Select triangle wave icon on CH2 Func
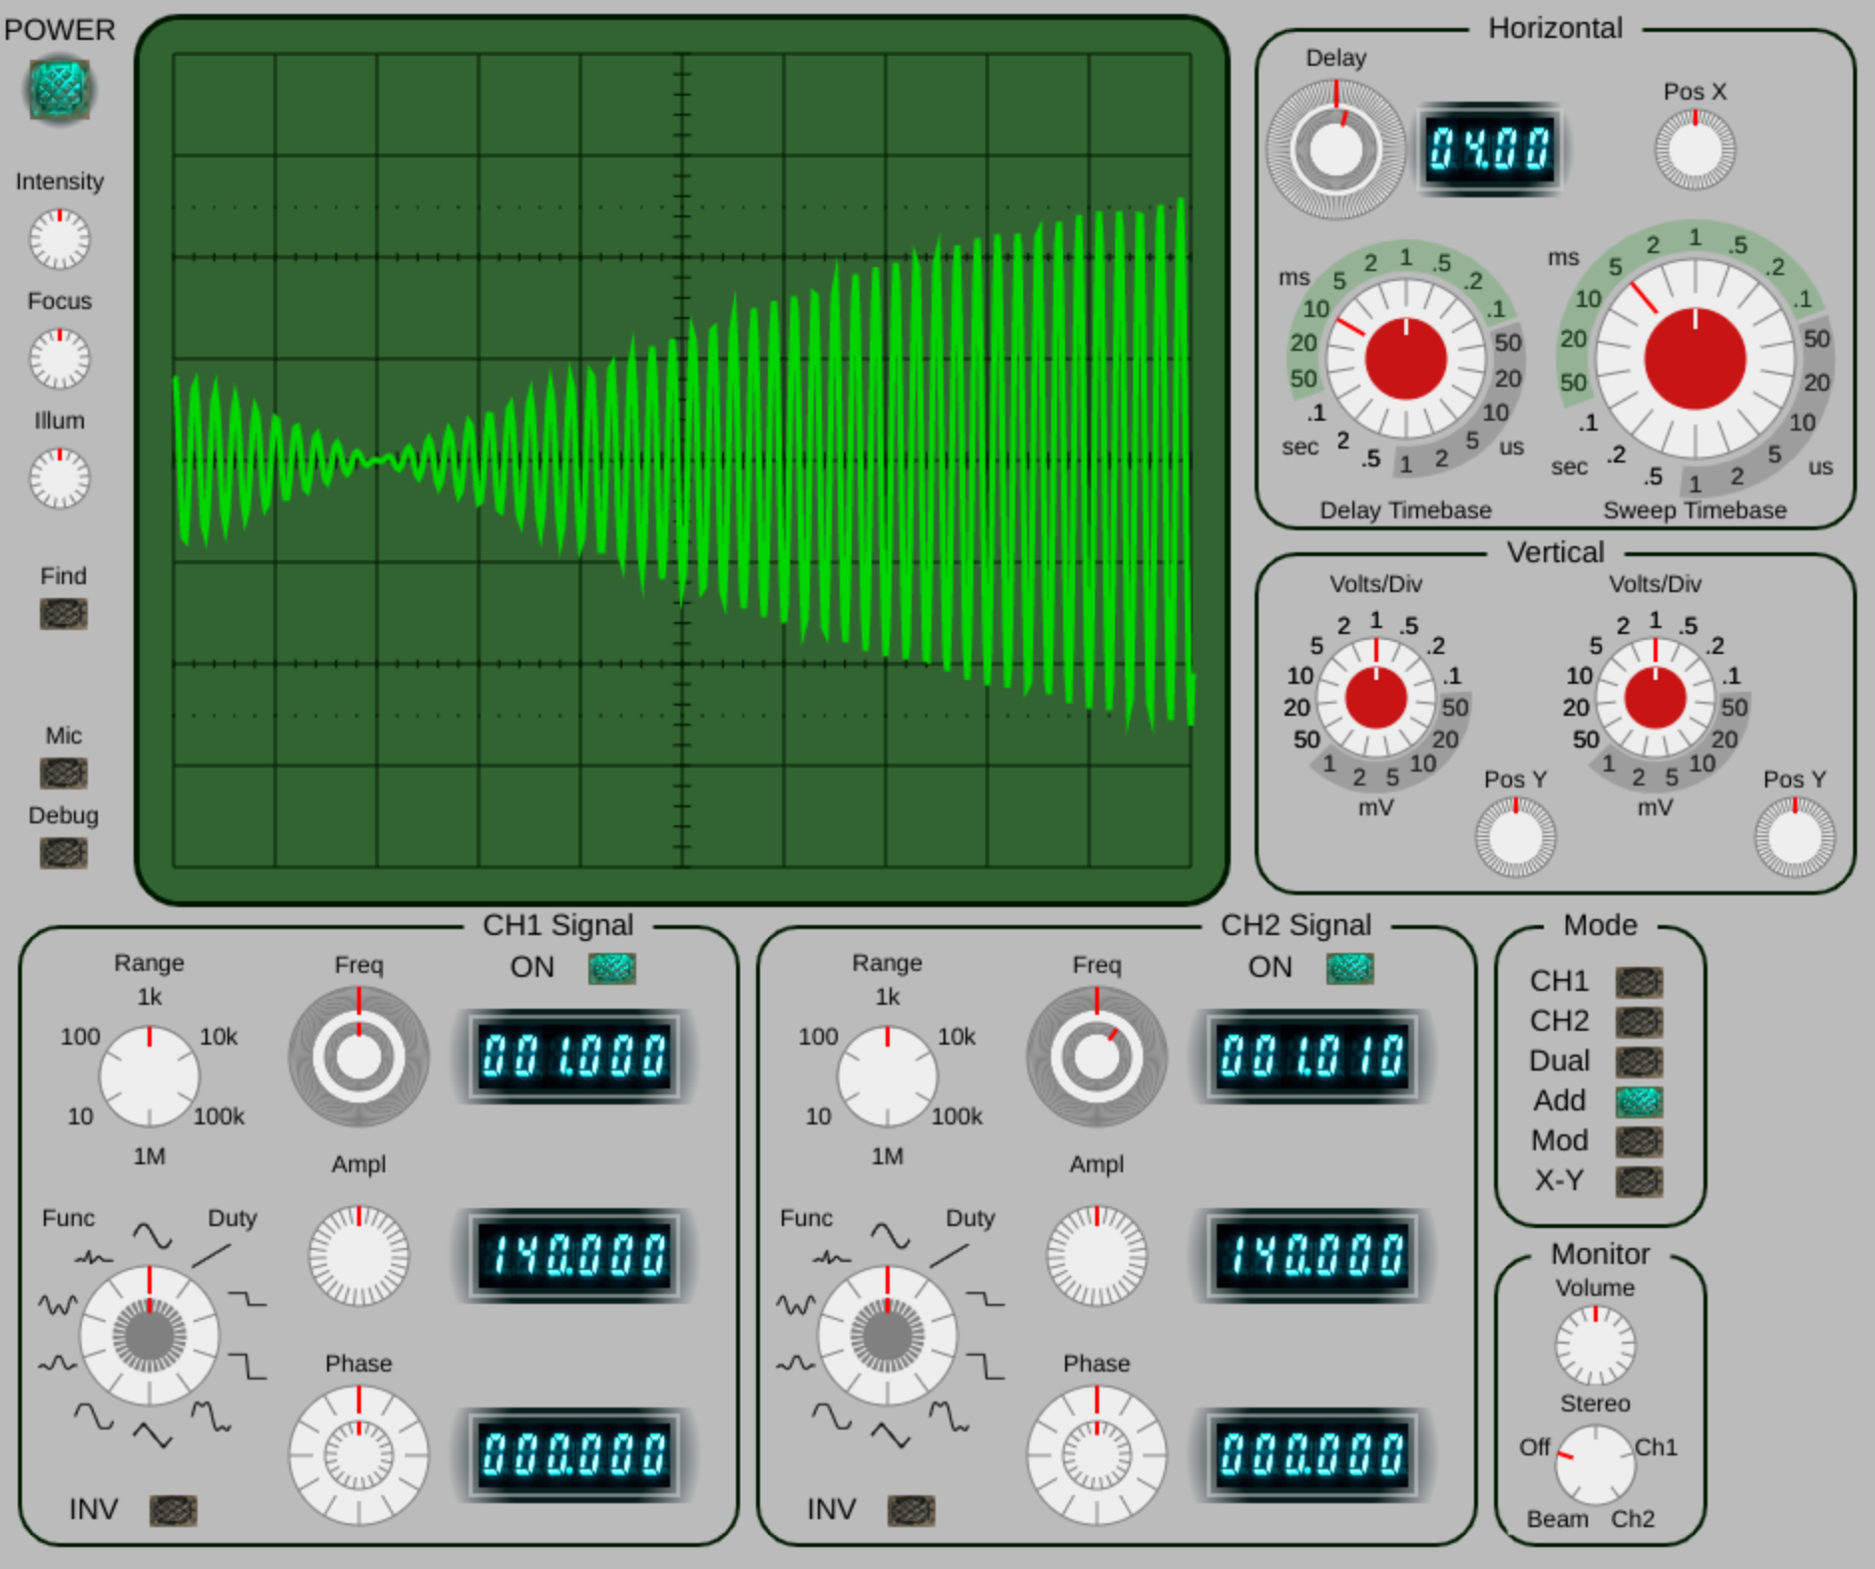This screenshot has width=1875, height=1569. 891,1435
